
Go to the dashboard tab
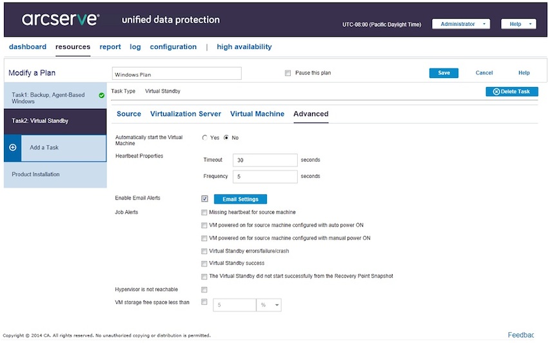(x=28, y=47)
